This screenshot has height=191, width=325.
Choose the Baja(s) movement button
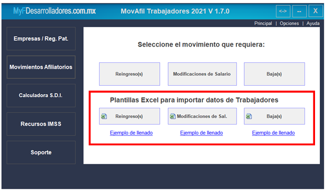click(x=275, y=74)
